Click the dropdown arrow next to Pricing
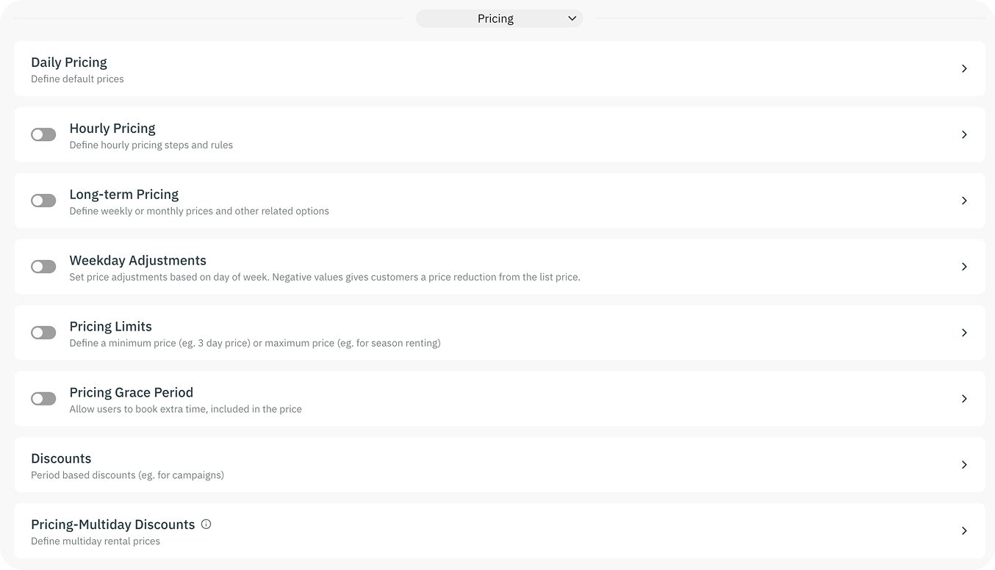 572,18
